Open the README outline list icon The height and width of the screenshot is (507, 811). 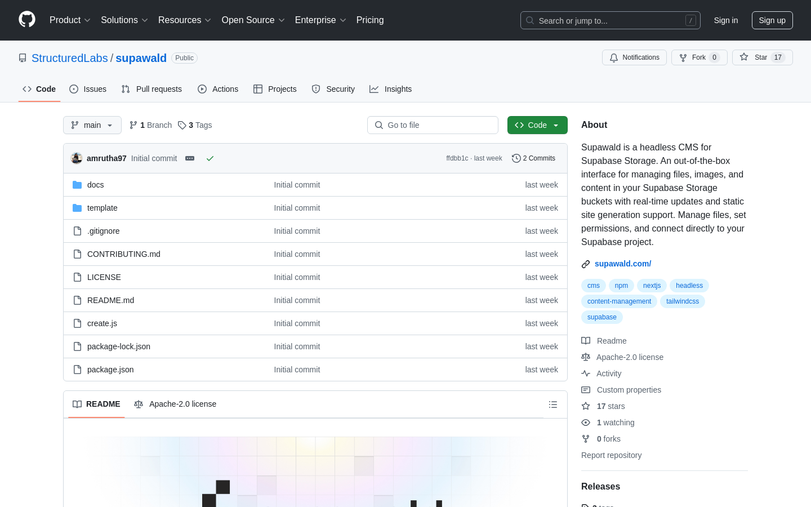tap(553, 404)
